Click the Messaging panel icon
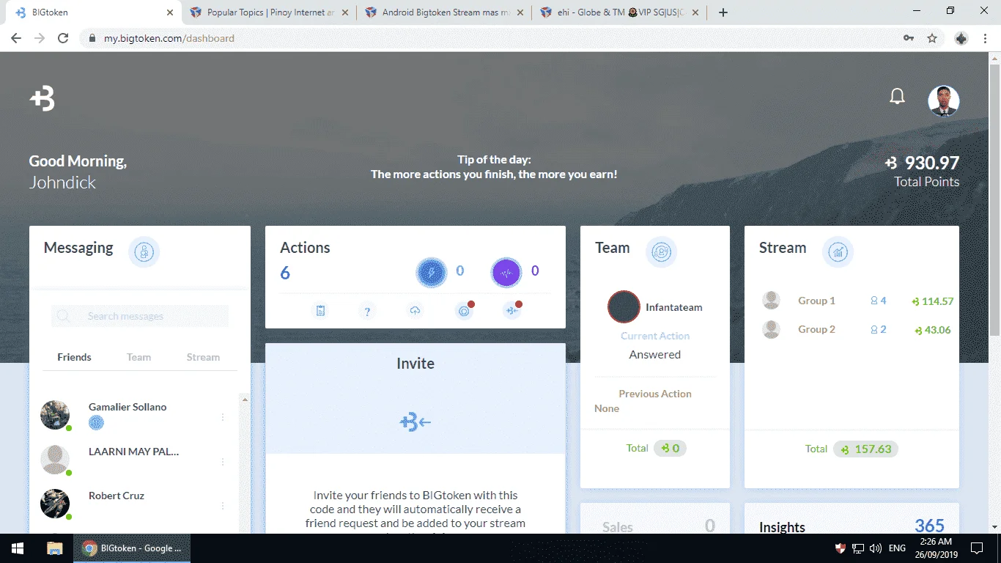 (x=144, y=252)
